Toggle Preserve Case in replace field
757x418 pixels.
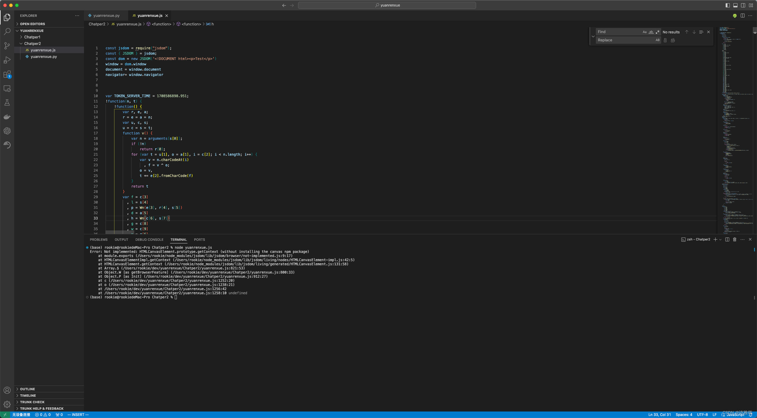[x=658, y=40]
